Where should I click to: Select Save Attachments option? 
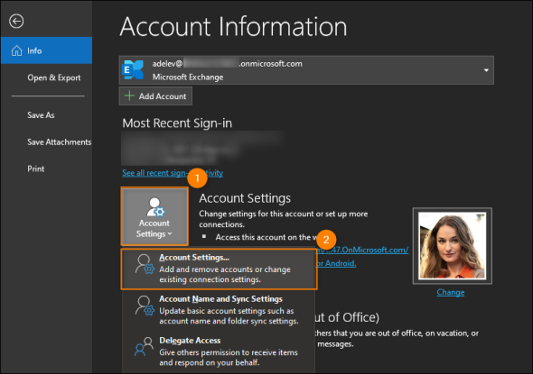point(59,142)
